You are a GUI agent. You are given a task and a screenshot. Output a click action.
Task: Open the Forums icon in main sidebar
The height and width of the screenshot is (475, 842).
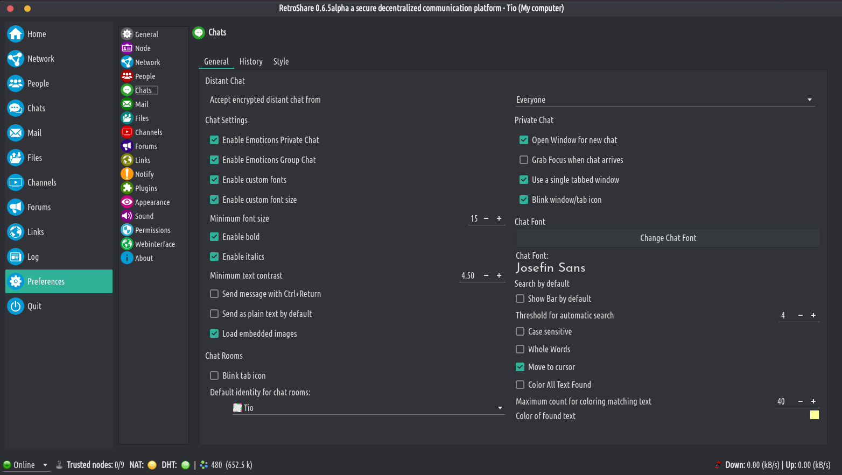(x=16, y=207)
